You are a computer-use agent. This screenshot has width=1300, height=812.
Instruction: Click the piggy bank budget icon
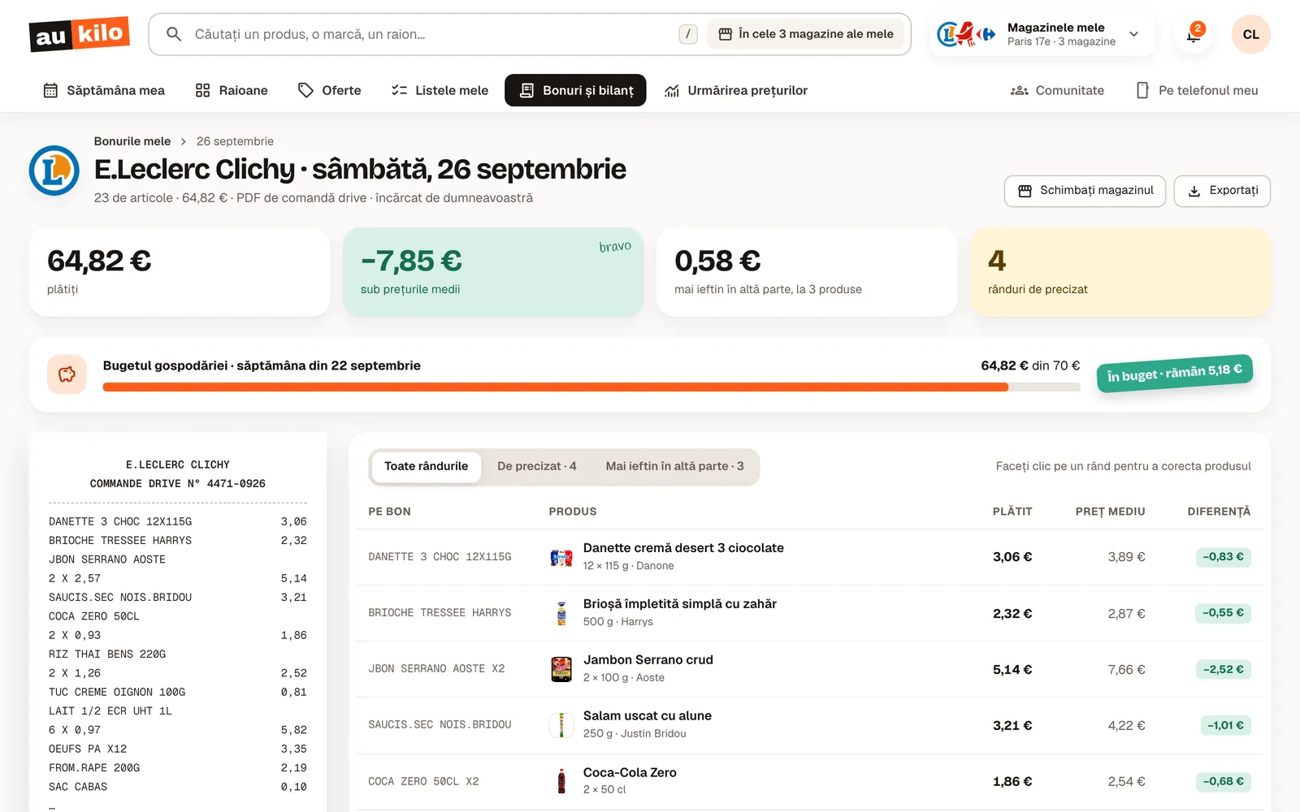[x=67, y=374]
